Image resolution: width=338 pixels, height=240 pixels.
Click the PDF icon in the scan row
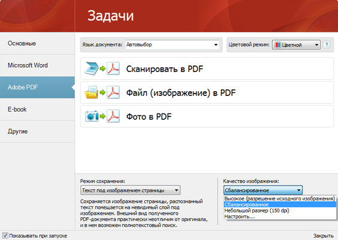coord(113,68)
